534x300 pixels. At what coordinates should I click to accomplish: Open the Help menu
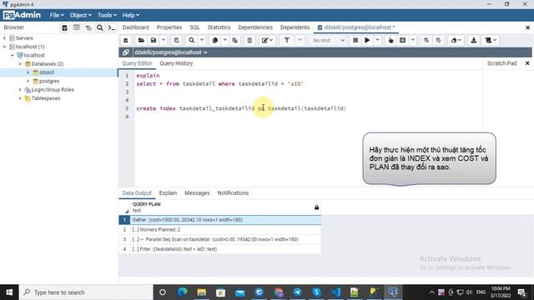(131, 15)
